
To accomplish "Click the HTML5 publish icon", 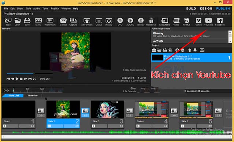I will click(x=186, y=22).
